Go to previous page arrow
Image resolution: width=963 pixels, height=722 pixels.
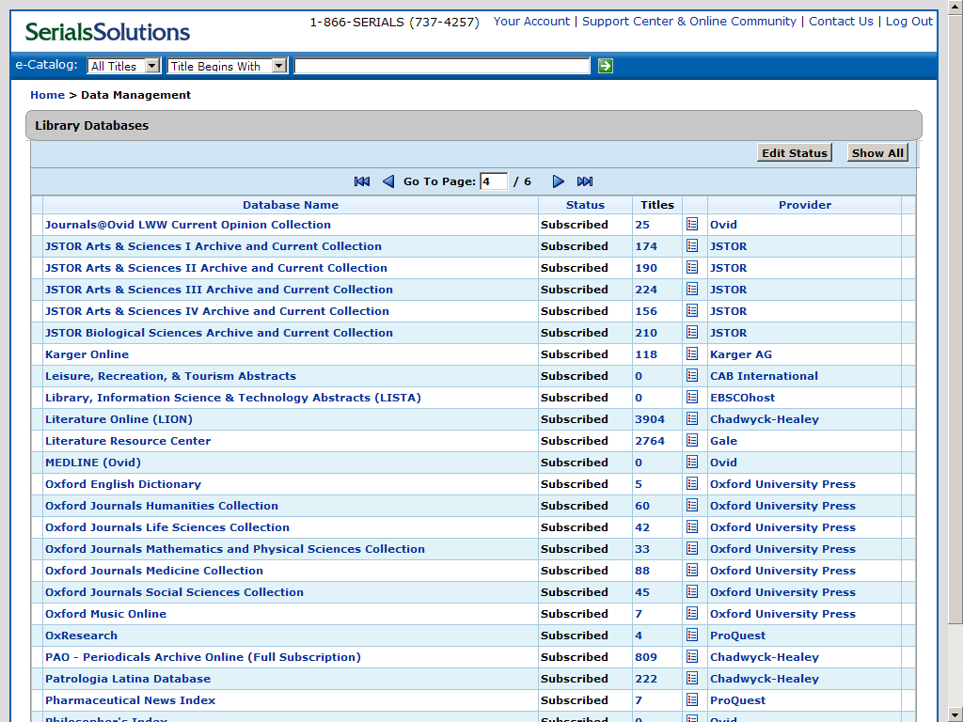tap(388, 181)
